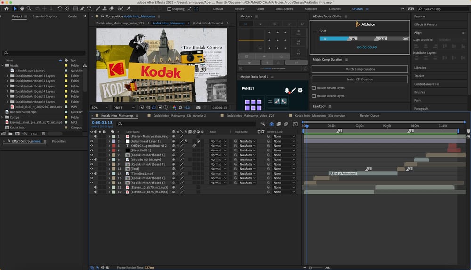Screen dimensions: 471x270
Task: Click the Match Comp Duration button
Action: coord(360,69)
